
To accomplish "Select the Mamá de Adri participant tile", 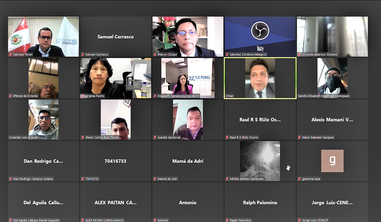I will coord(188,161).
